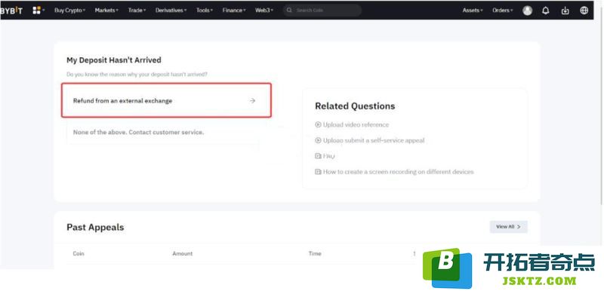Screen dimensions: 604x291
Task: Open the user profile avatar
Action: tap(527, 11)
